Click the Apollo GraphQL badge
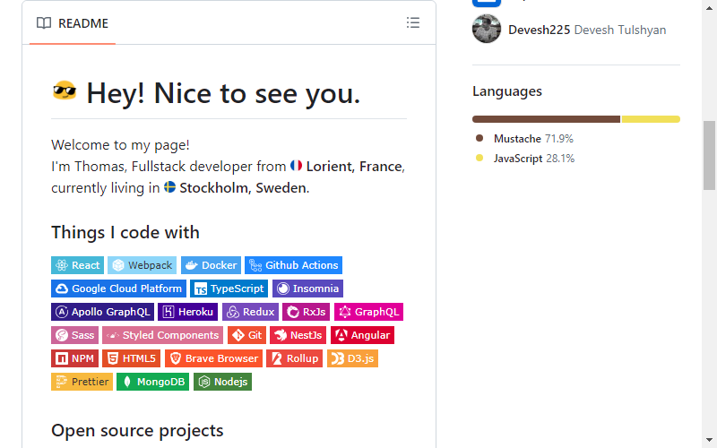The height and width of the screenshot is (448, 717). (102, 312)
